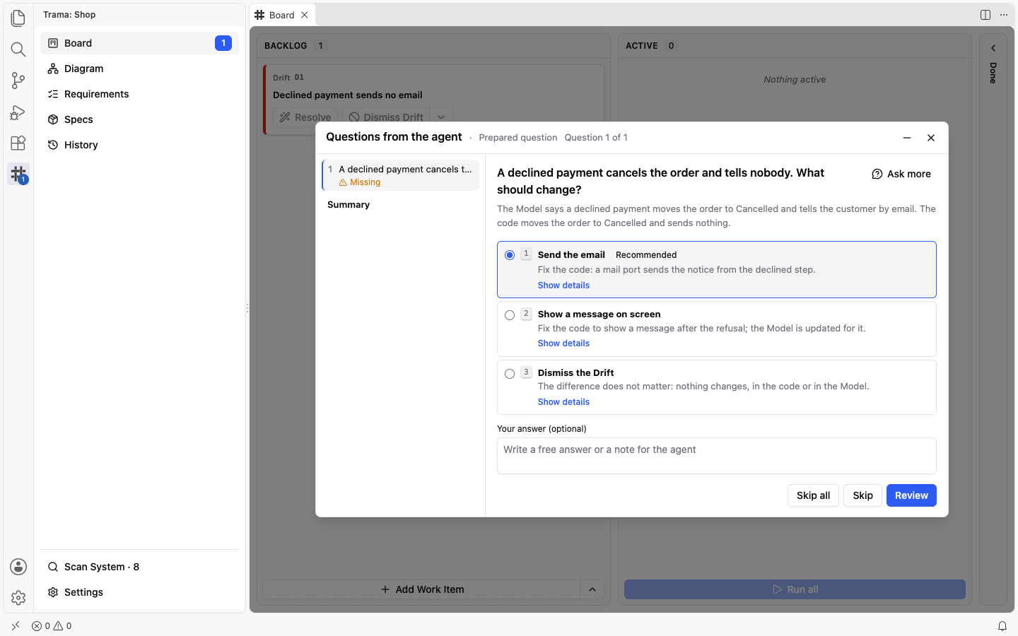
Task: Show details for Send the email
Action: (x=563, y=285)
